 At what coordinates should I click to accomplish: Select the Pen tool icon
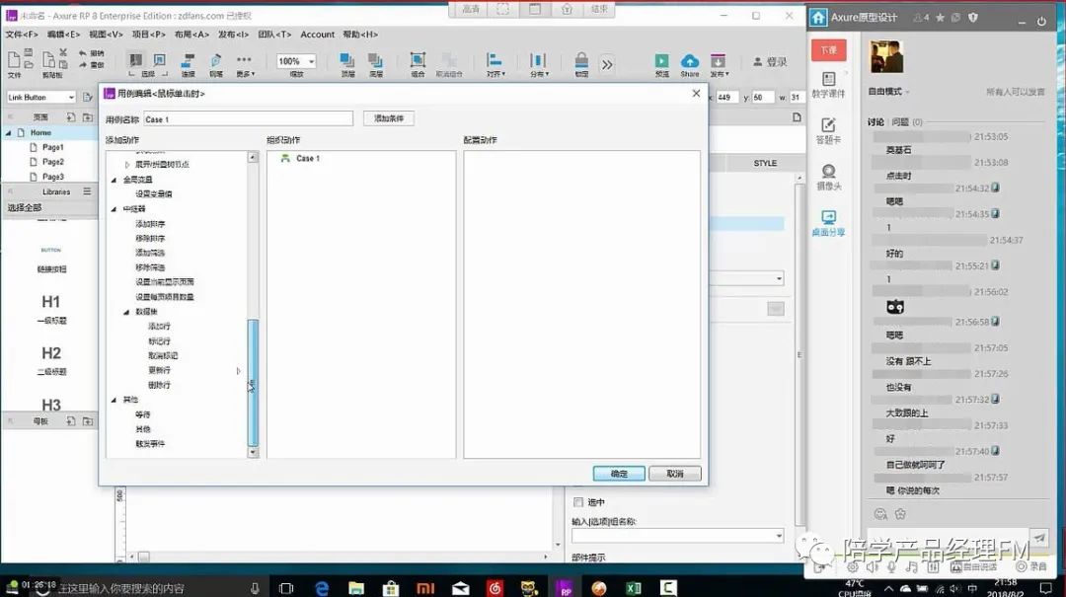click(x=215, y=60)
